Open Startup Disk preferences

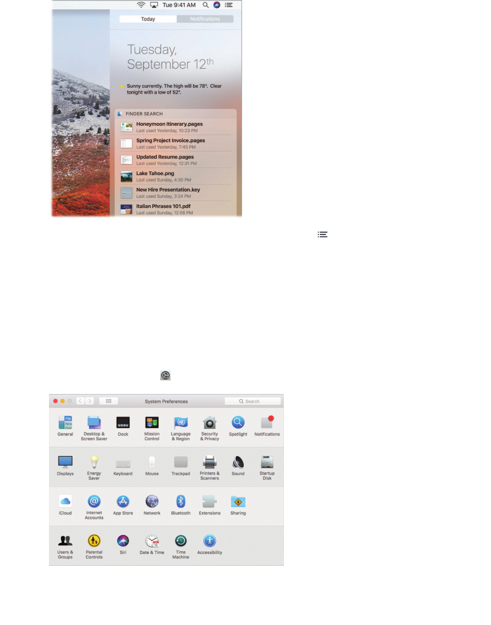[267, 467]
